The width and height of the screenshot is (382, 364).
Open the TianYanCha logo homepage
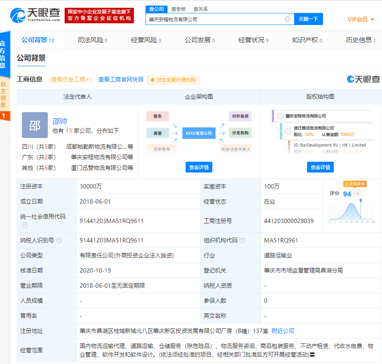[x=35, y=15]
